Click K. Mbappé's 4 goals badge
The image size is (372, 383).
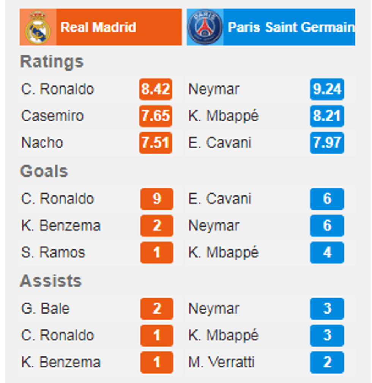(x=327, y=252)
